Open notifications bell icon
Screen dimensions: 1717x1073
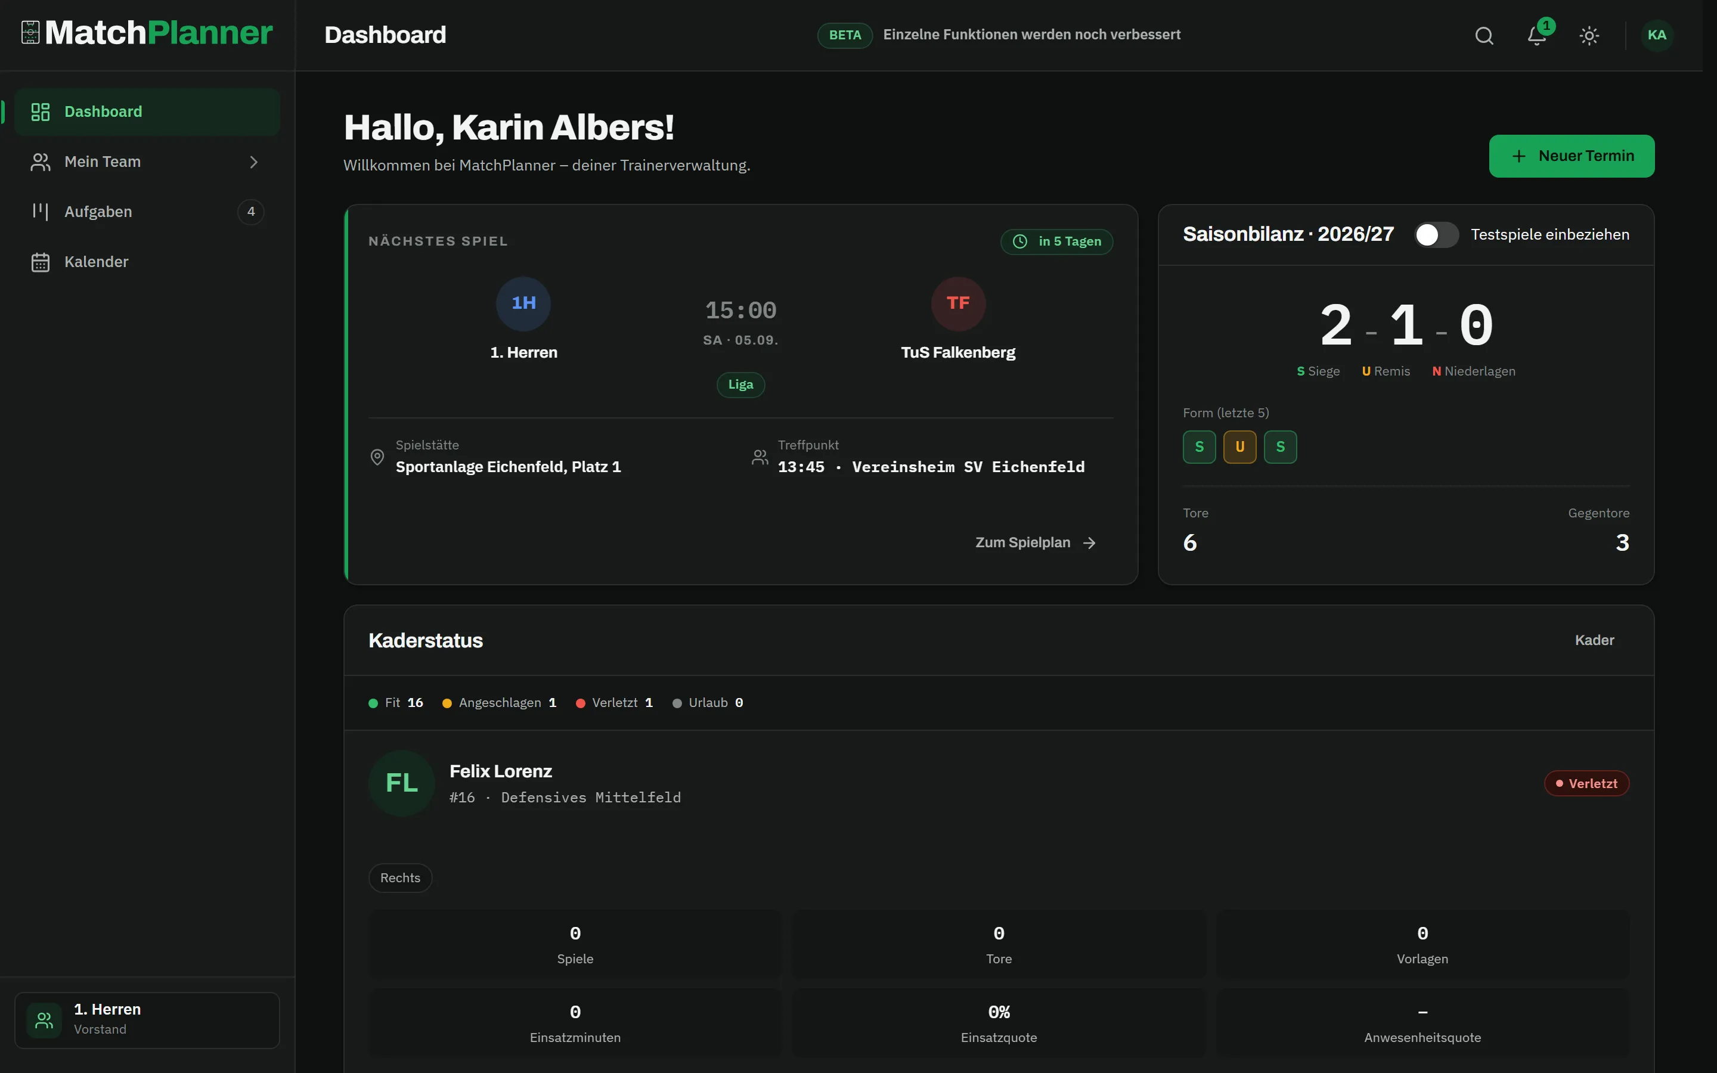1537,36
